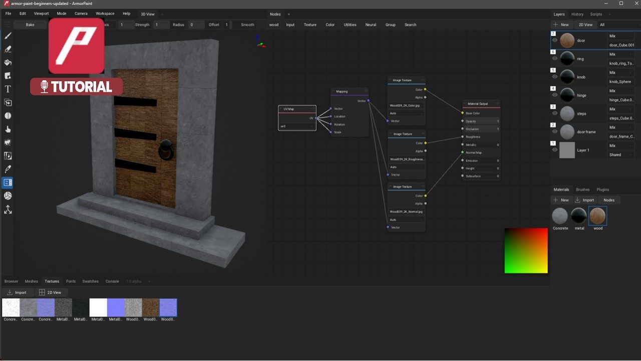The image size is (641, 361).
Task: Click the Bake button
Action: (x=30, y=25)
